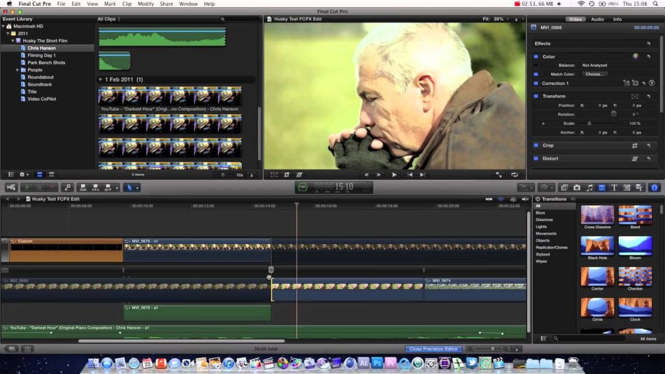The width and height of the screenshot is (665, 374).
Task: Open the Effects browser icon in toolbar
Action: (x=564, y=188)
